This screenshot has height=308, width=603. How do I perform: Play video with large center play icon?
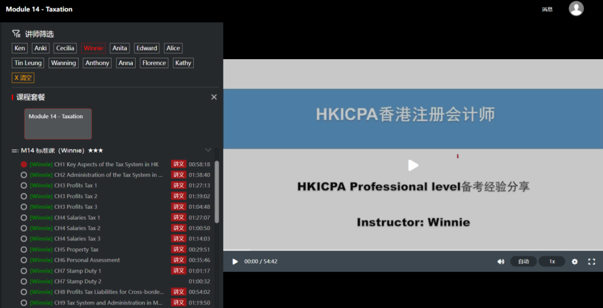point(413,165)
